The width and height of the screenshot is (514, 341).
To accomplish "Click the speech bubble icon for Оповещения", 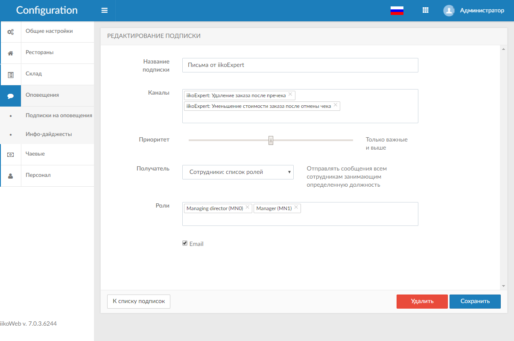I will pyautogui.click(x=11, y=96).
